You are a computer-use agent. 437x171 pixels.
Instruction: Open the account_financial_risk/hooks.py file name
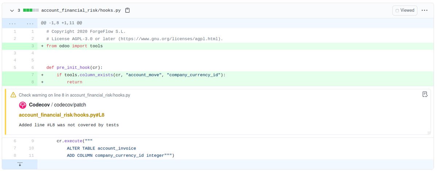tap(81, 11)
